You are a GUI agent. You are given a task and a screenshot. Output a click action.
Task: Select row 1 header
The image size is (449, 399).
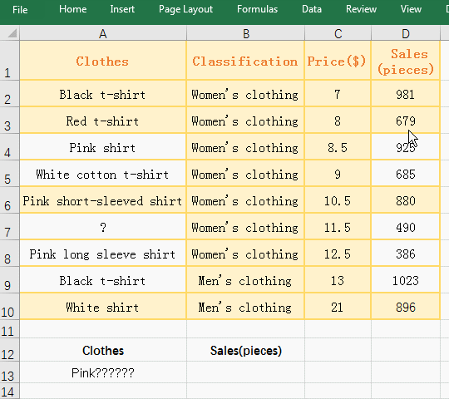pos(9,60)
